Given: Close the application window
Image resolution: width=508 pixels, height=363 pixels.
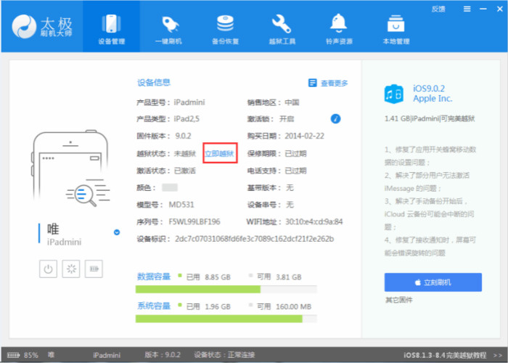Looking at the screenshot, I should [x=499, y=9].
